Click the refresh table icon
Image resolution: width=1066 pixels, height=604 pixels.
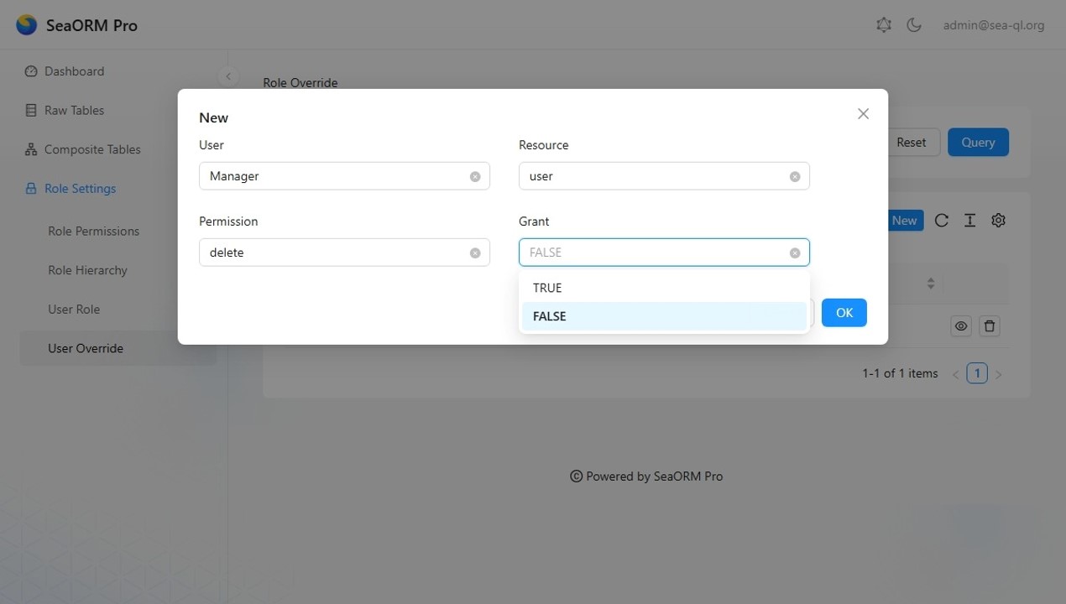tap(942, 221)
